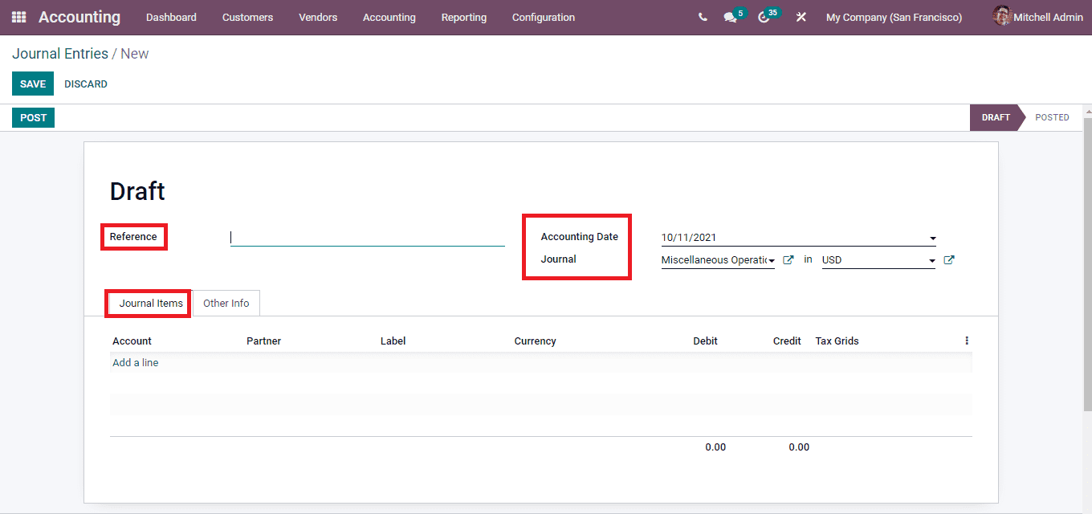Click the Reference input field
The width and height of the screenshot is (1092, 514).
[366, 237]
